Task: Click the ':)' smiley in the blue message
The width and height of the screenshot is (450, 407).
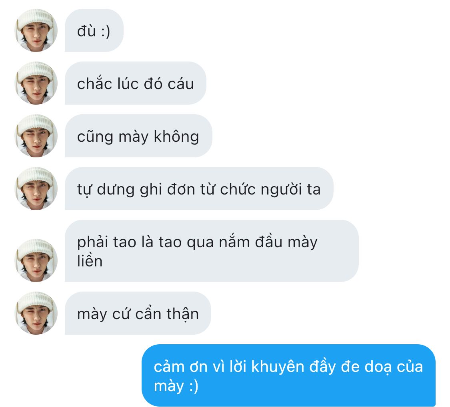Action: pyautogui.click(x=194, y=386)
